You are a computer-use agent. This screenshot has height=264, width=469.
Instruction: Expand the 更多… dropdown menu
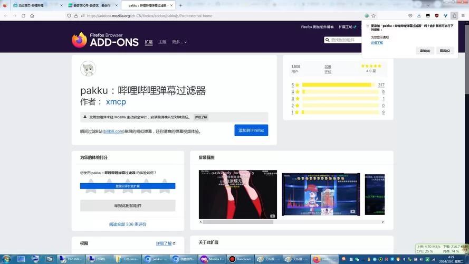tap(179, 42)
